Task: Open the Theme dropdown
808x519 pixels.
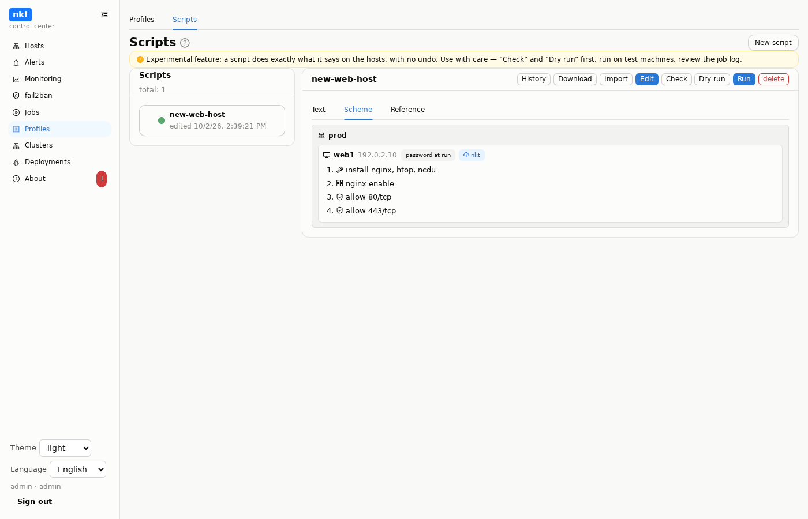Action: click(65, 448)
